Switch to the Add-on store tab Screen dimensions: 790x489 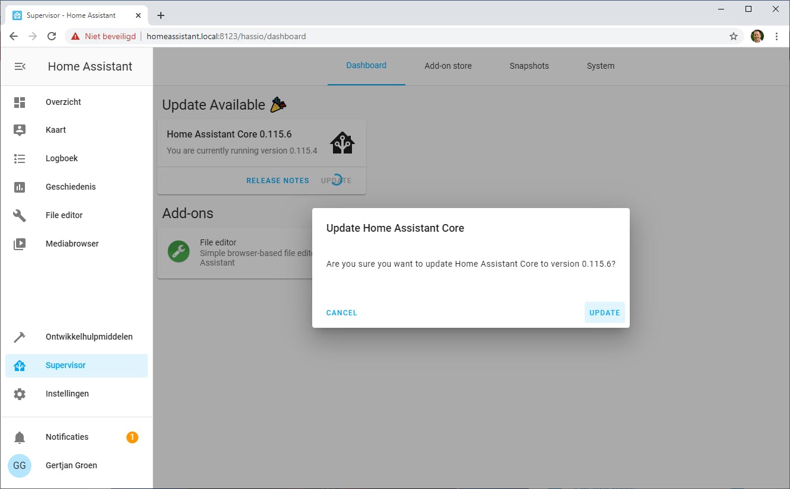[448, 66]
